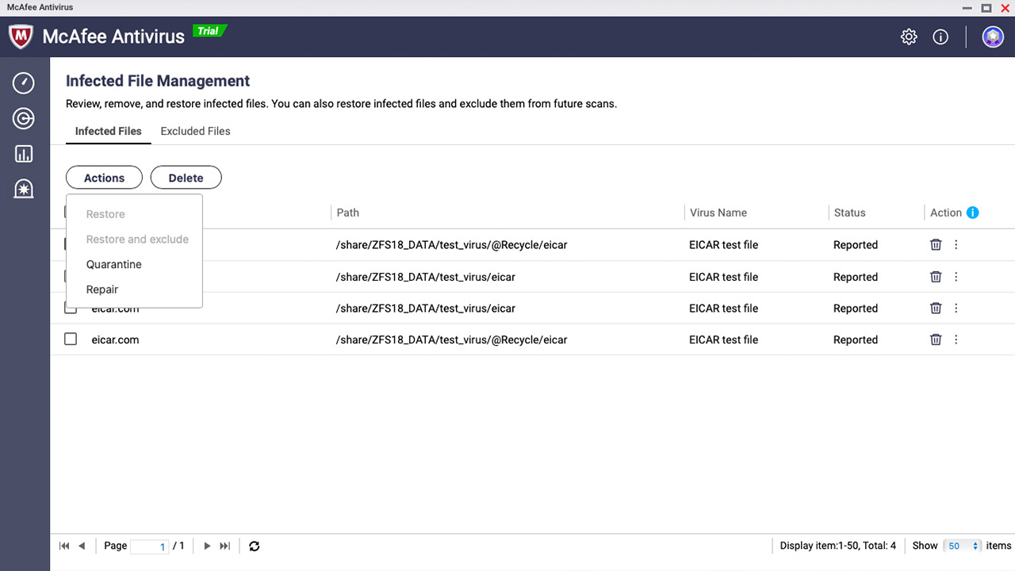The height and width of the screenshot is (571, 1015).
Task: Open the reports chart icon in sidebar
Action: [24, 154]
